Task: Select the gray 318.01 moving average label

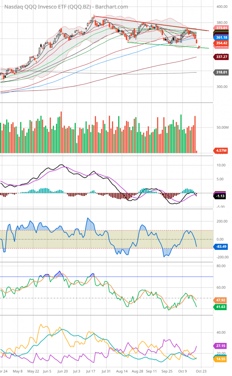Action: [x=221, y=73]
